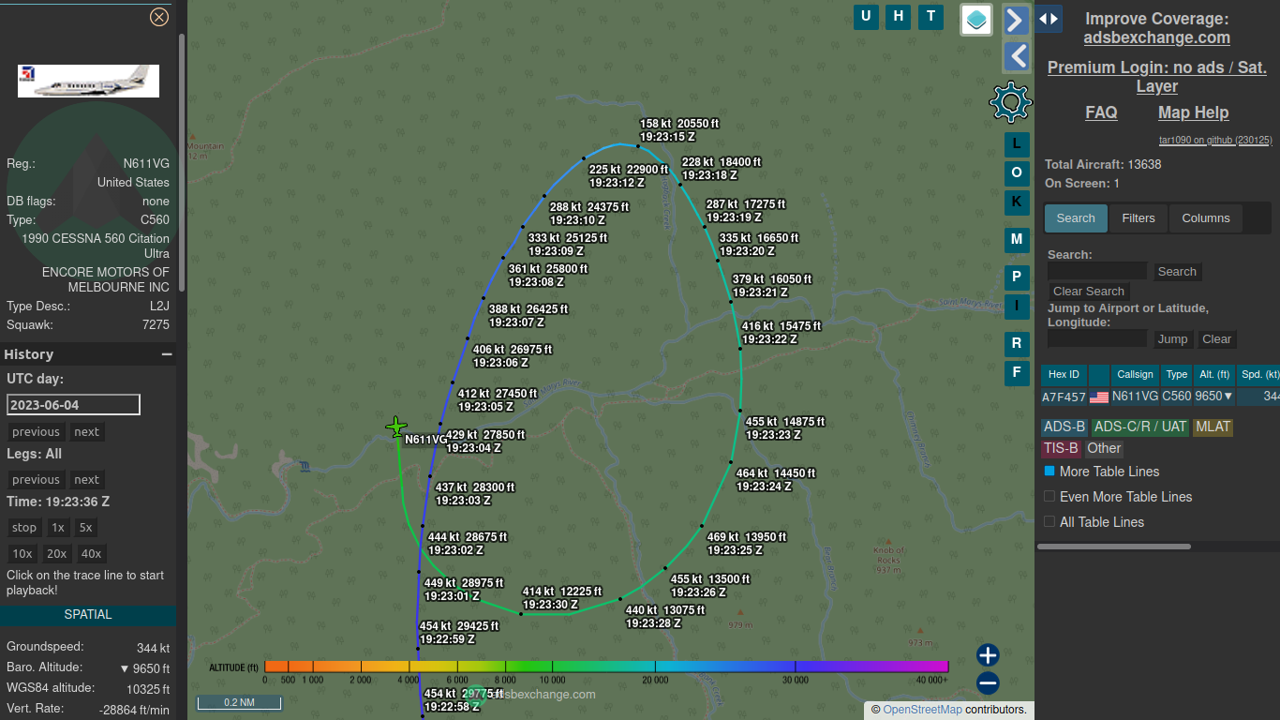Image resolution: width=1280 pixels, height=720 pixels.
Task: Zoom in the map with plus
Action: (x=988, y=655)
